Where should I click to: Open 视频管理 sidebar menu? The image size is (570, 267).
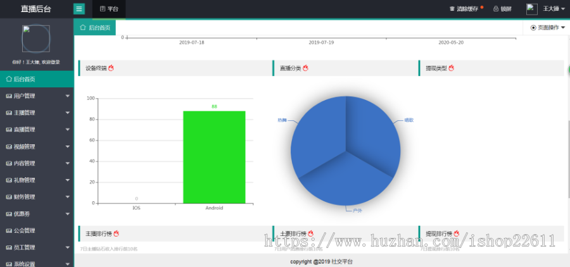tap(37, 146)
